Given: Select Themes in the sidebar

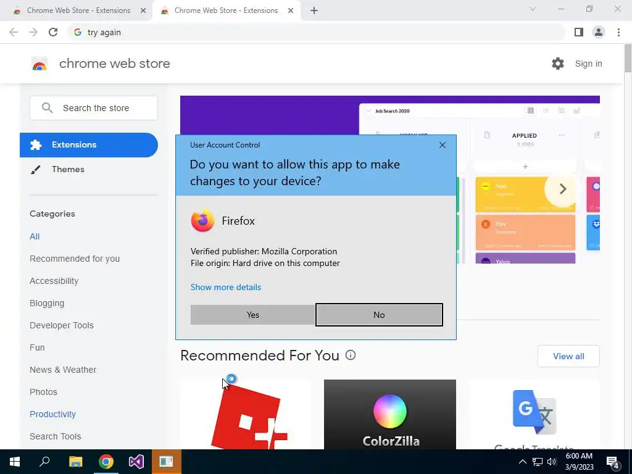Looking at the screenshot, I should coord(68,169).
